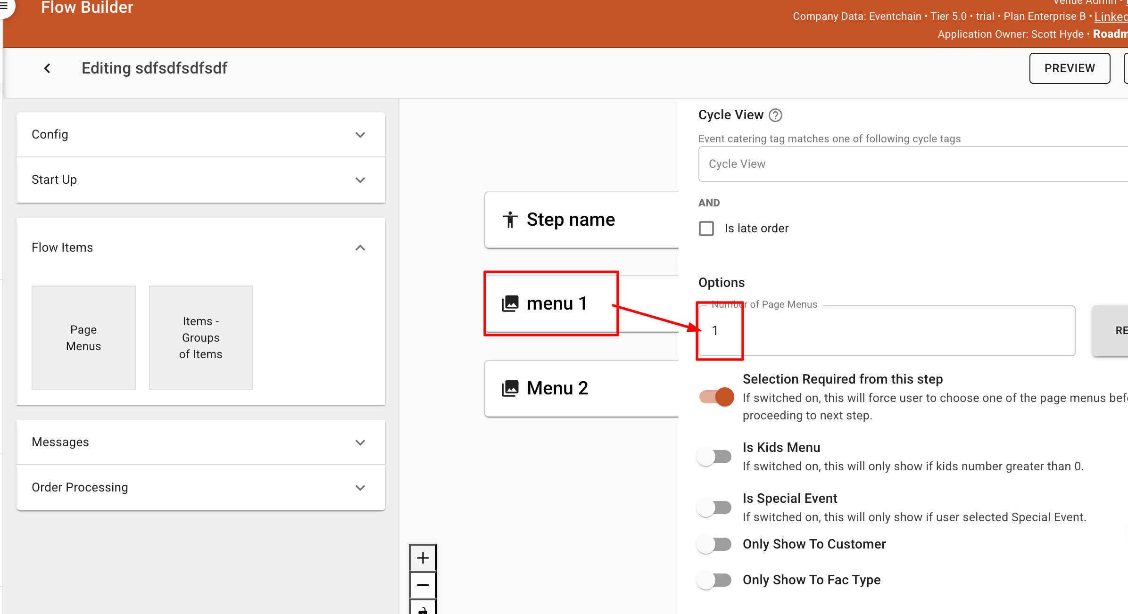Select the Page Menus flow item

pyautogui.click(x=83, y=337)
